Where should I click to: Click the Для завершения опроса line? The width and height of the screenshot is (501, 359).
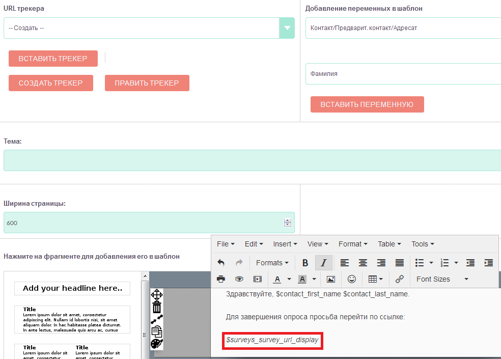(315, 317)
